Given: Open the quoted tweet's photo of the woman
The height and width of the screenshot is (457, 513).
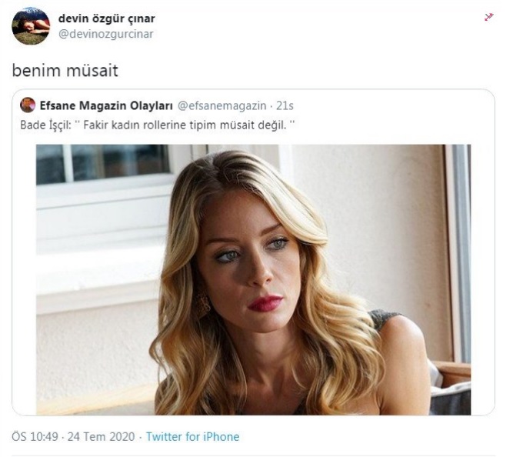Looking at the screenshot, I should 254,279.
